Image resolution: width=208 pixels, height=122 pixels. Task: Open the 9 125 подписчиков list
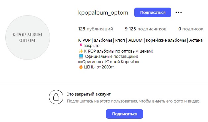(x=146, y=29)
